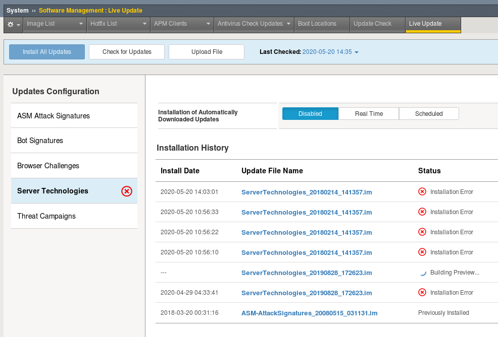This screenshot has width=498, height=337.
Task: Switch to the Update Check tab
Action: [x=377, y=24]
